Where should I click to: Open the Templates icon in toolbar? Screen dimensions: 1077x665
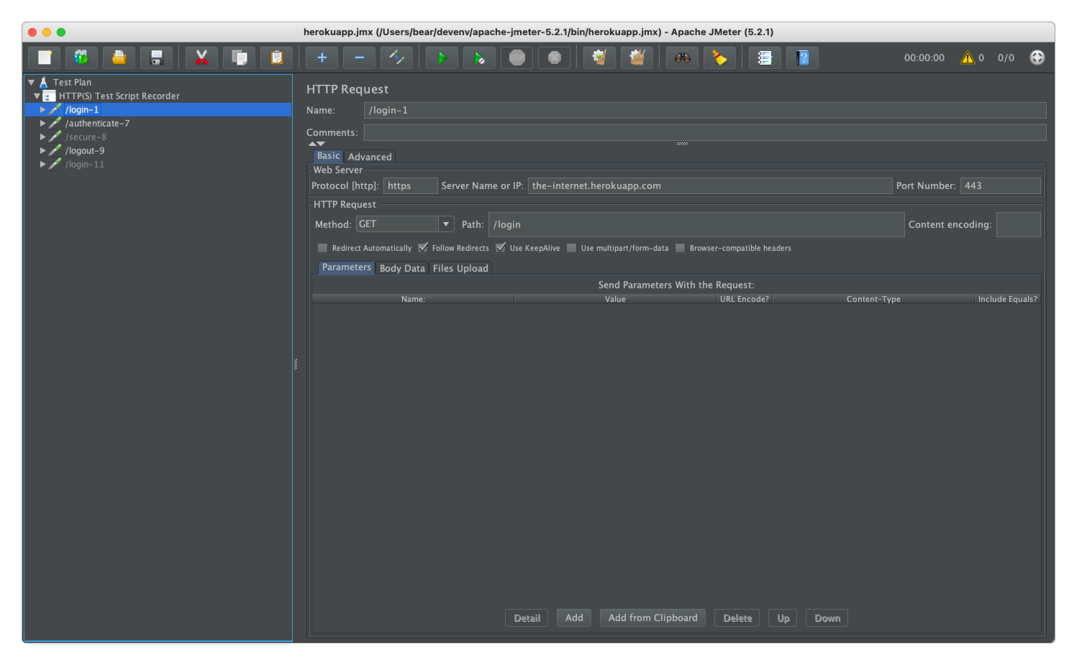click(81, 58)
